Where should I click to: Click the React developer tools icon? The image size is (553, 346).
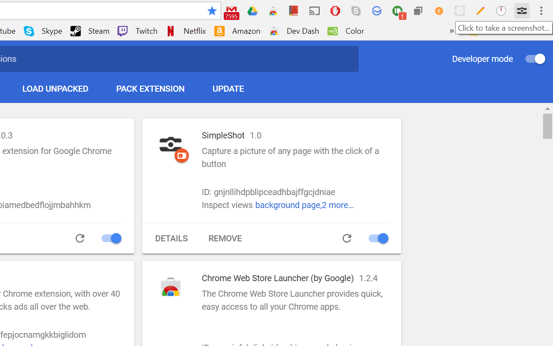point(460,11)
